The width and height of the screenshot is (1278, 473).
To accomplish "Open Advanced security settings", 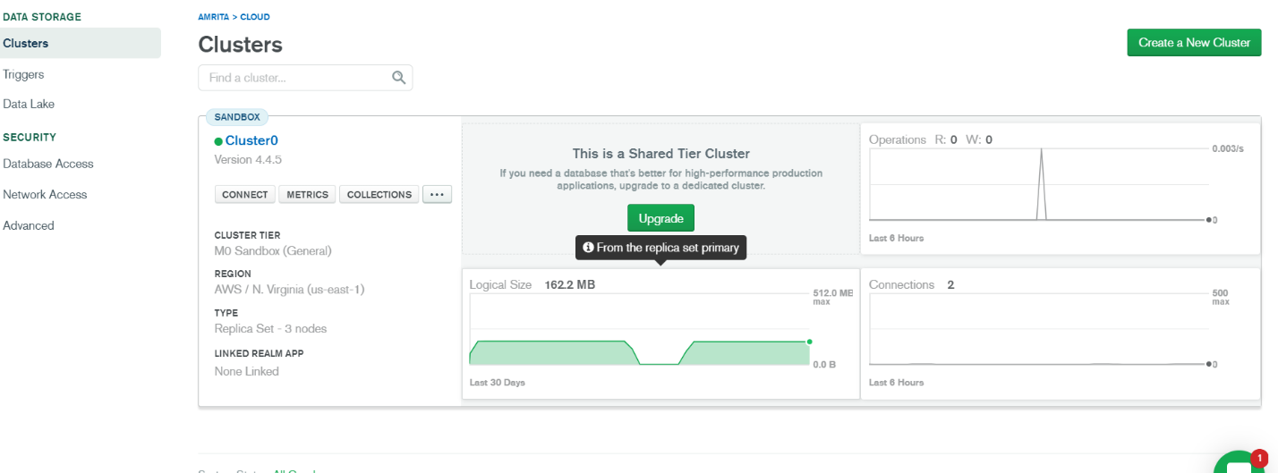I will click(29, 225).
